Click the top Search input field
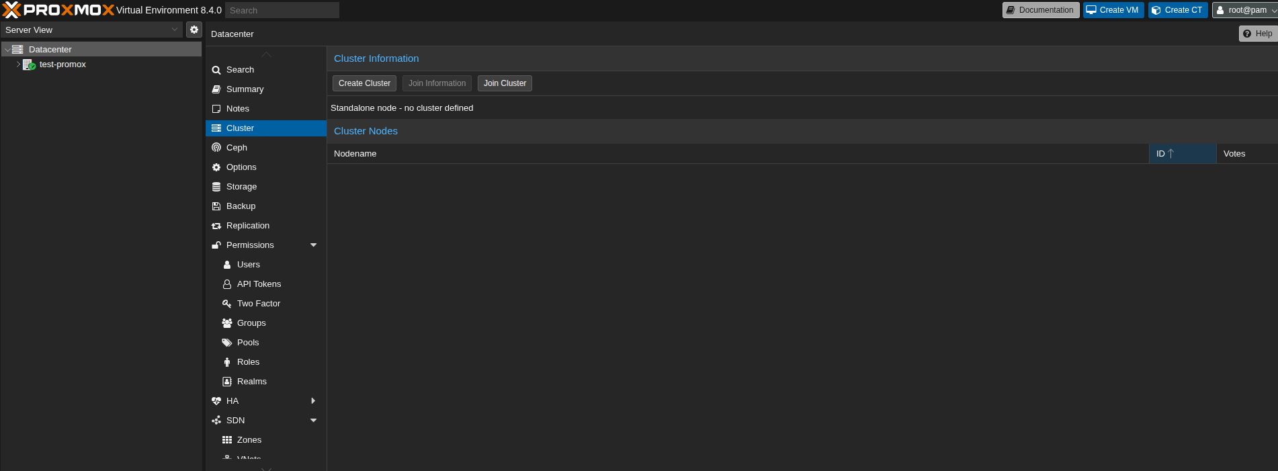The image size is (1278, 471). (x=282, y=10)
